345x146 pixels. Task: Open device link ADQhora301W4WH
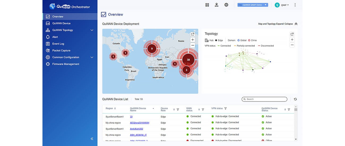(x=140, y=123)
